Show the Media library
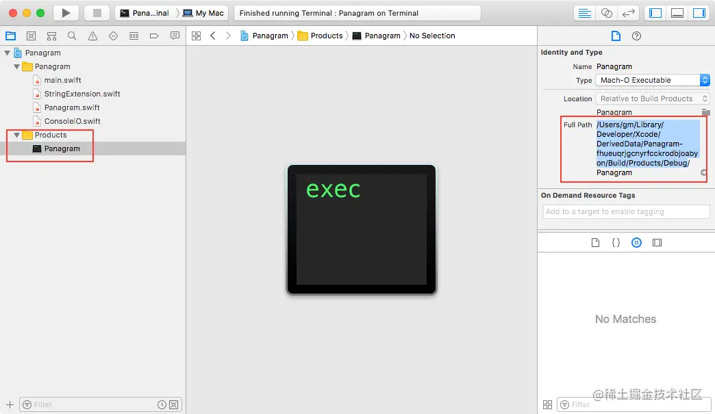715x414 pixels. point(657,243)
